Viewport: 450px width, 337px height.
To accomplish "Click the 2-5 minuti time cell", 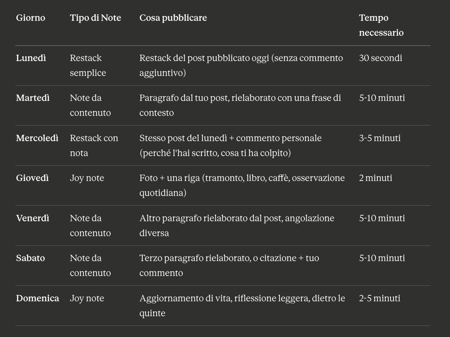I will click(380, 298).
